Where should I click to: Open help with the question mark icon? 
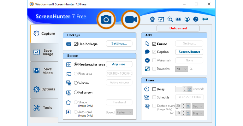click(x=196, y=19)
